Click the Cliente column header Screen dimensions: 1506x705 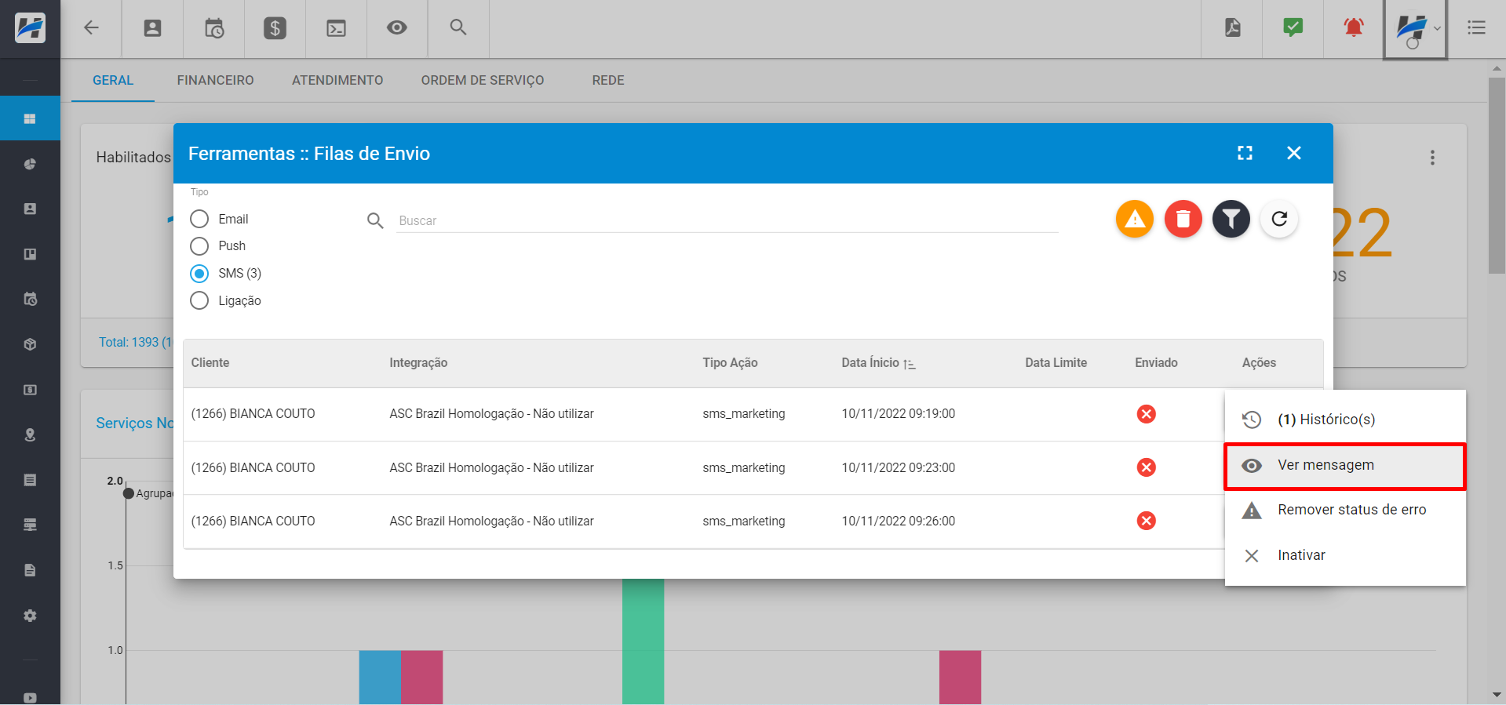(210, 363)
